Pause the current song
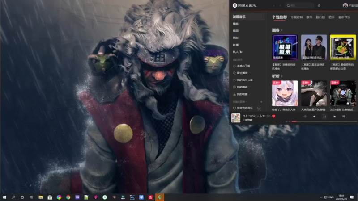358x201 pixels. click(x=324, y=117)
